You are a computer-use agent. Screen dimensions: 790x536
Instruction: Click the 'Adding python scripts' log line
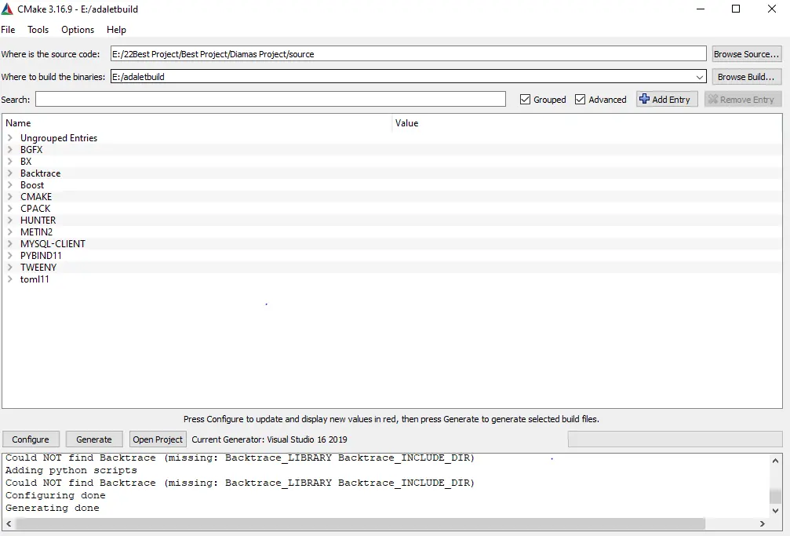tap(71, 470)
